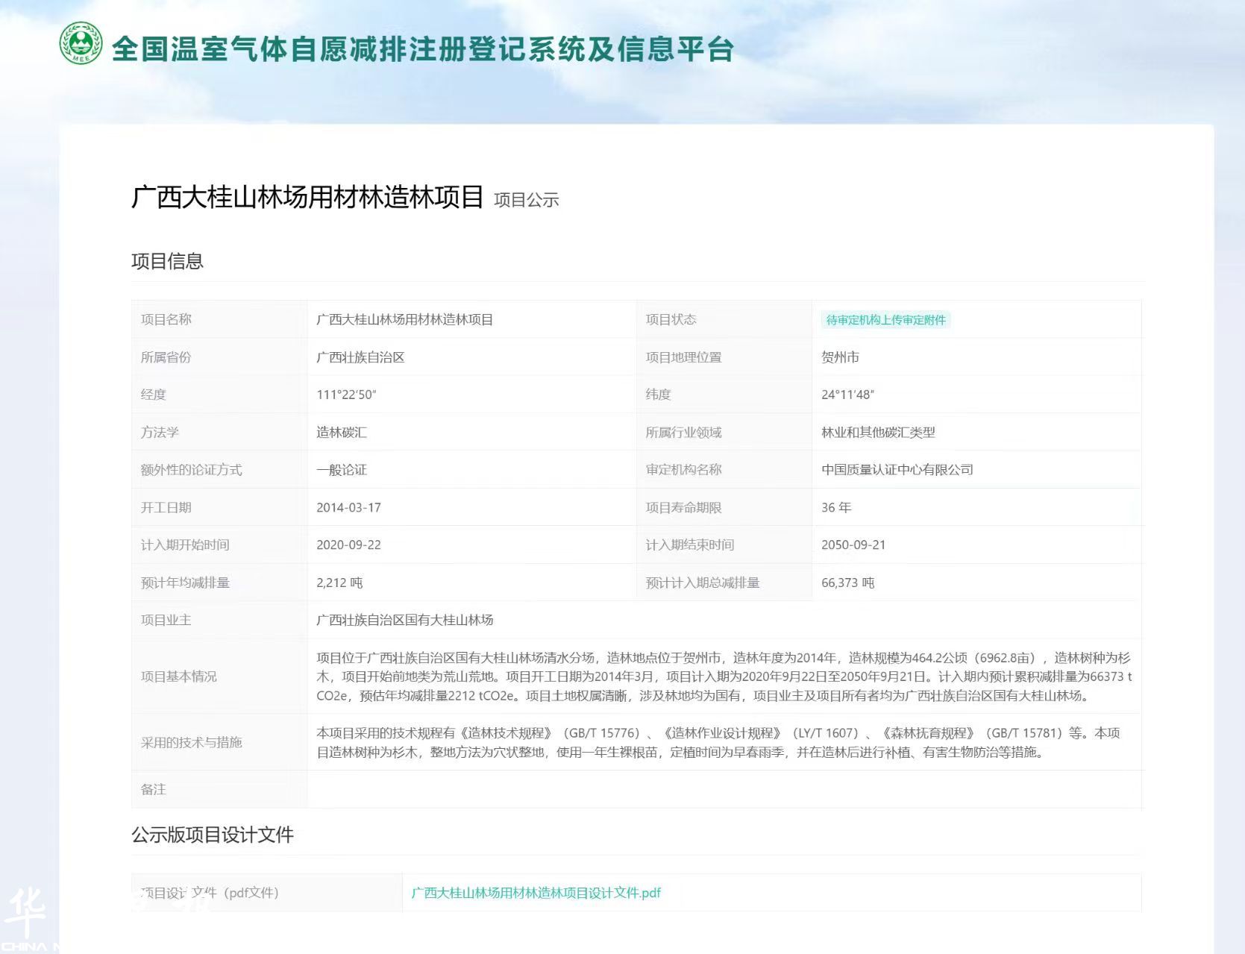Click the 66,373 吨 total reduction value
Viewport: 1245px width, 954px height.
(x=847, y=583)
